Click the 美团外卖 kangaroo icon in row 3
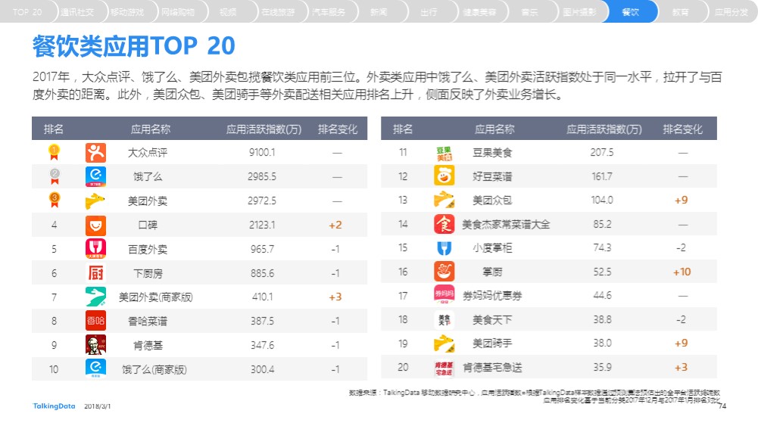The image size is (758, 426). (x=95, y=201)
